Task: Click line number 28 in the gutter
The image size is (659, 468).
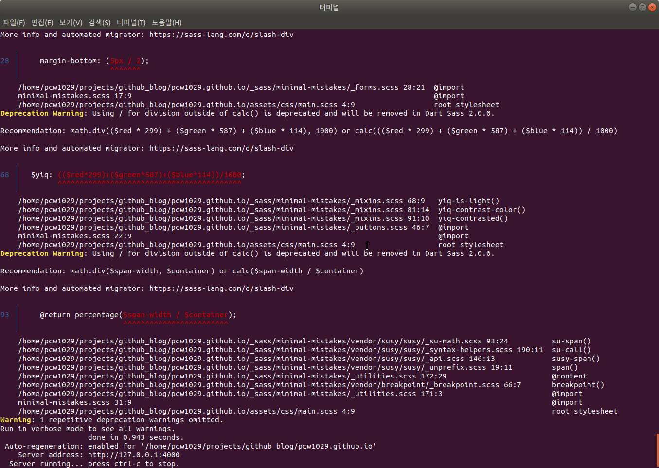Action: click(x=5, y=60)
